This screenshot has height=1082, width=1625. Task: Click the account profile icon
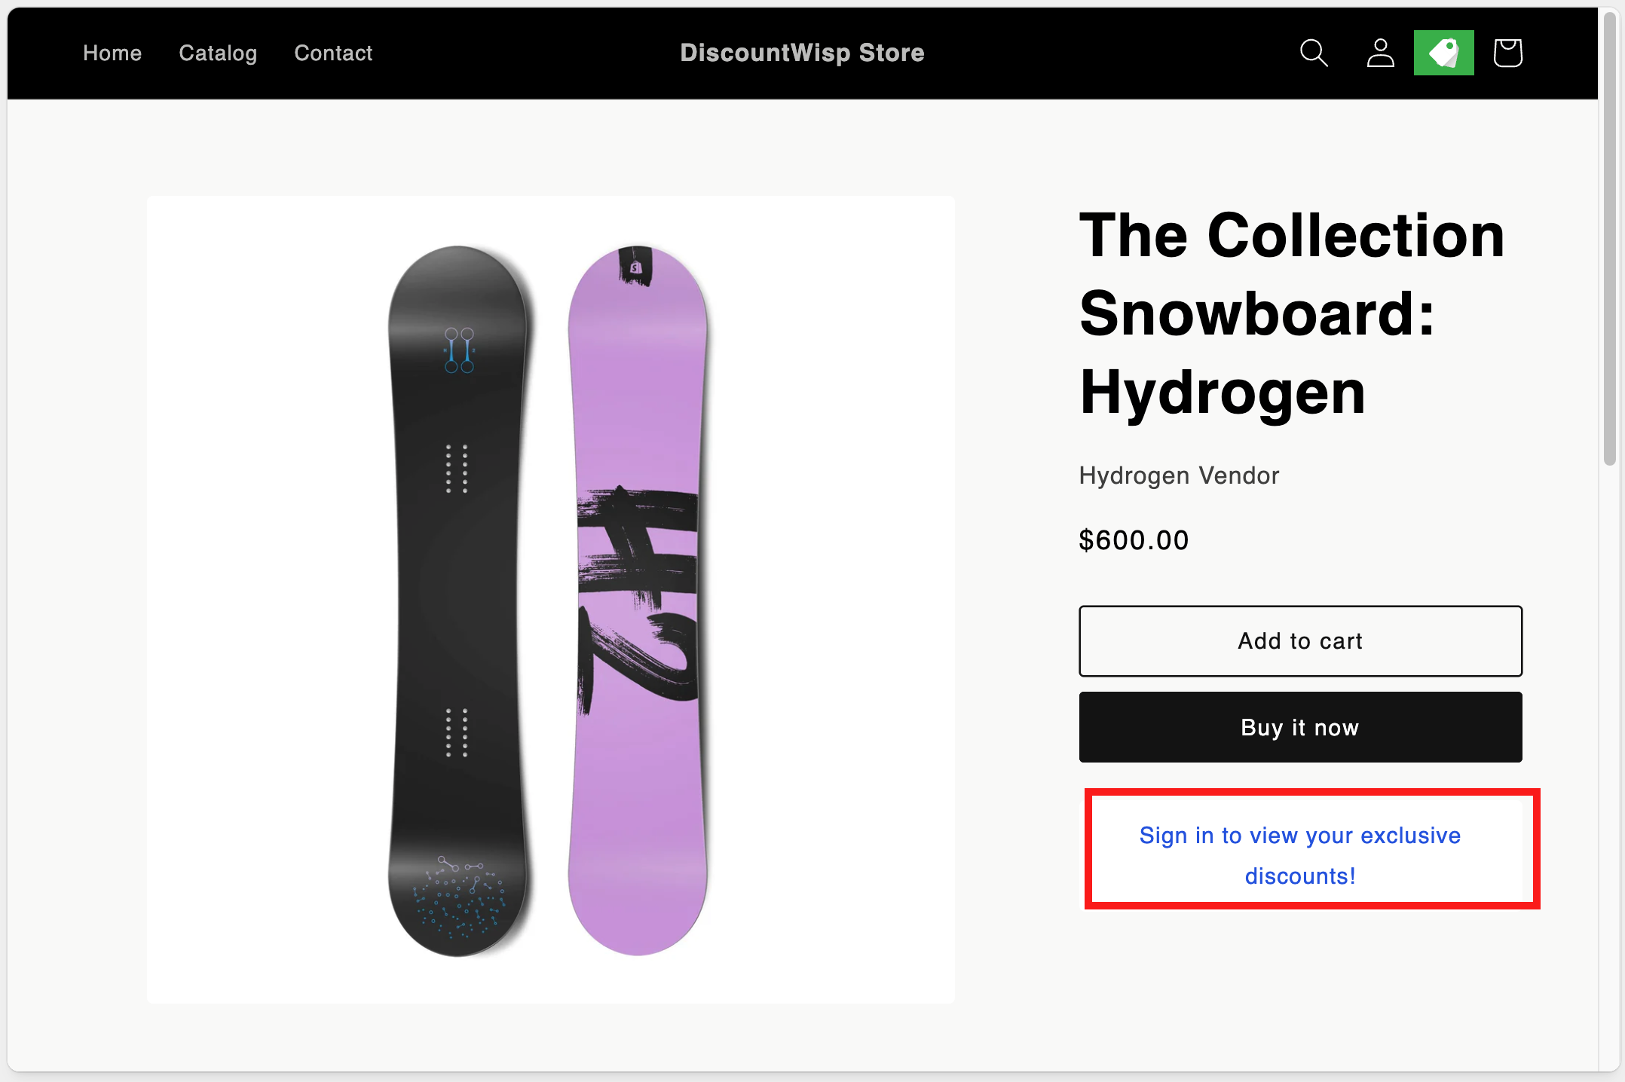click(1380, 53)
